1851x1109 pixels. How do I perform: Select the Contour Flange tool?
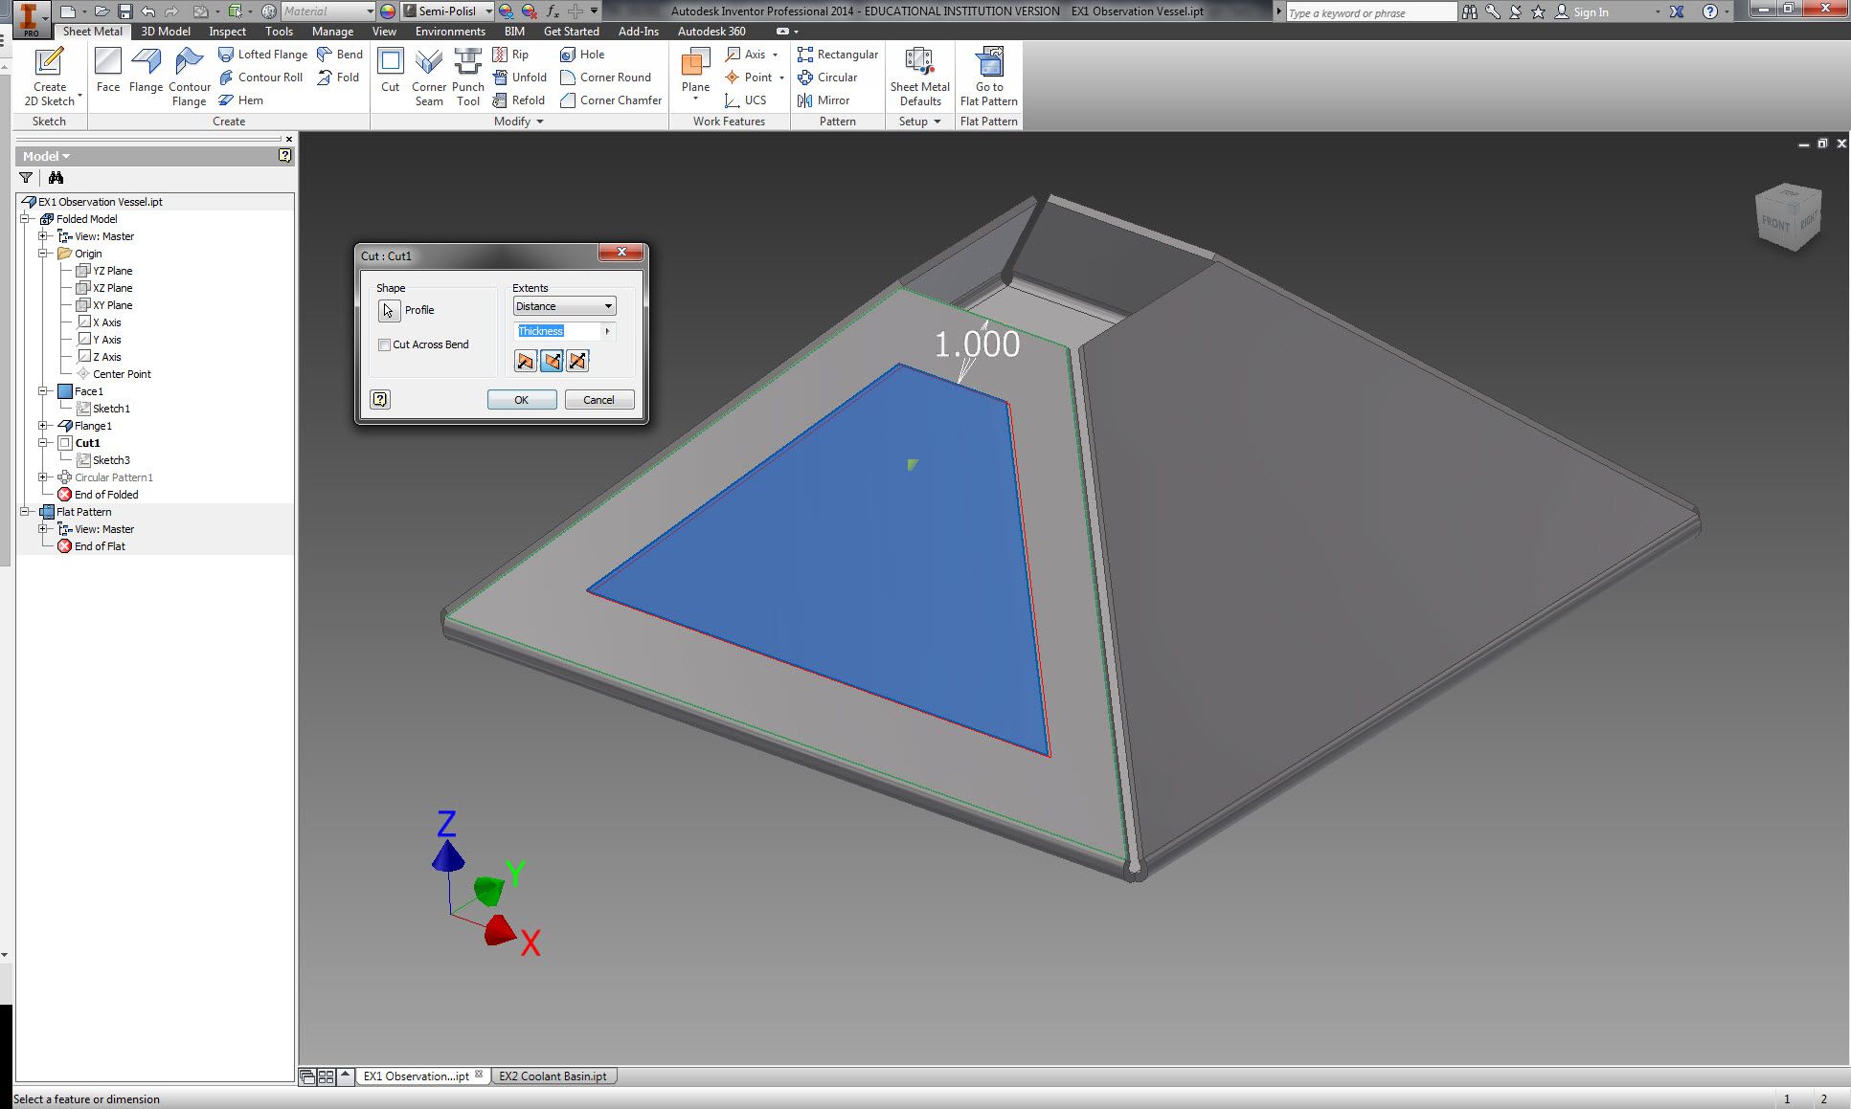point(189,75)
